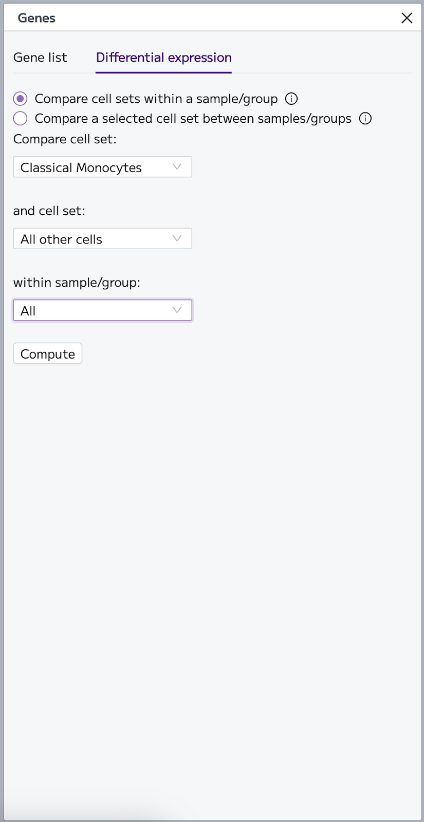Click the All other cells dropdown chevron
424x822 pixels.
point(177,238)
